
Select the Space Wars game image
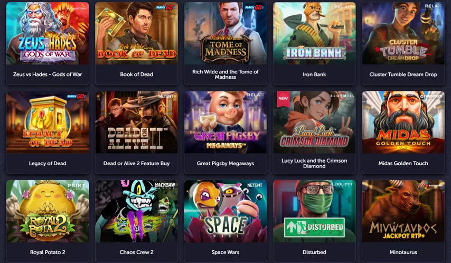tap(225, 211)
